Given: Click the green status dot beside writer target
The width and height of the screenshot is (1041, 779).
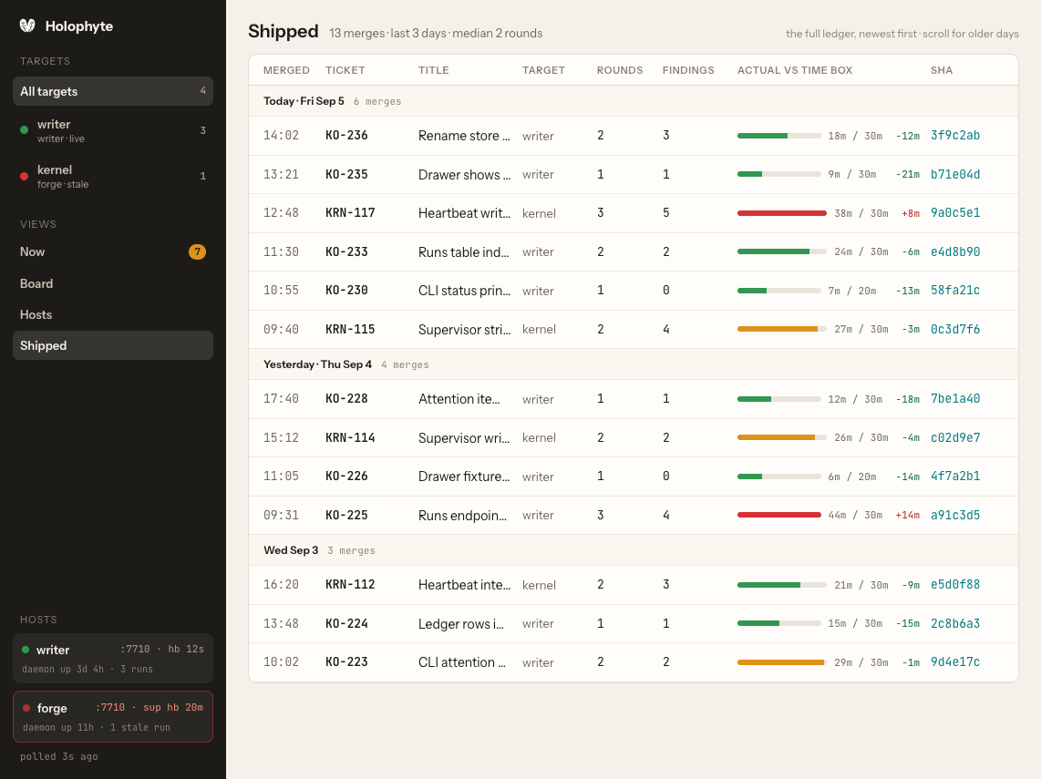Looking at the screenshot, I should tap(25, 130).
